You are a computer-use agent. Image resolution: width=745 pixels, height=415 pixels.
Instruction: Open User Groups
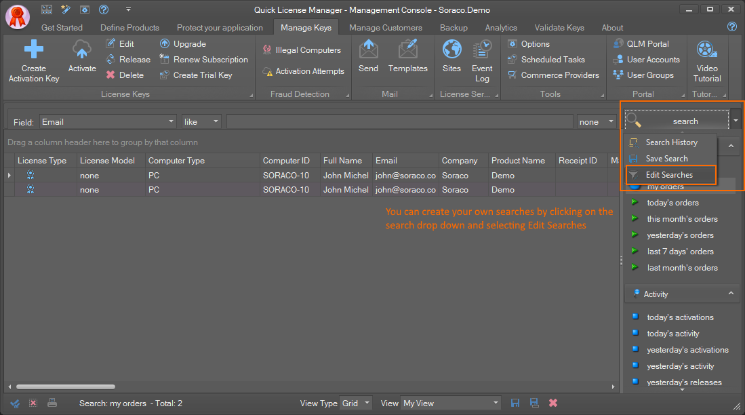[x=643, y=75]
